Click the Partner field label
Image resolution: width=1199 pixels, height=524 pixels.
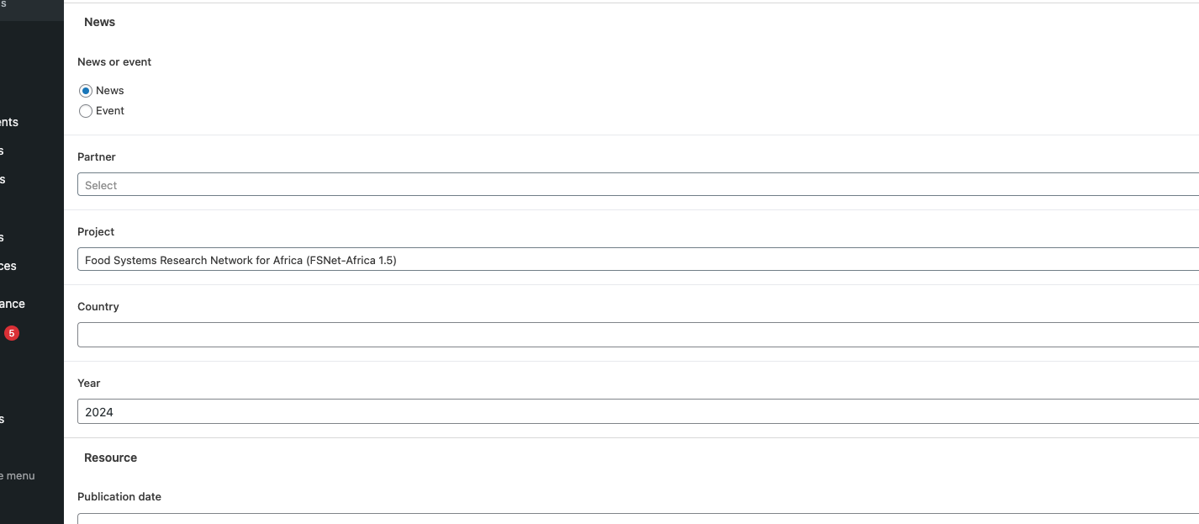[97, 157]
